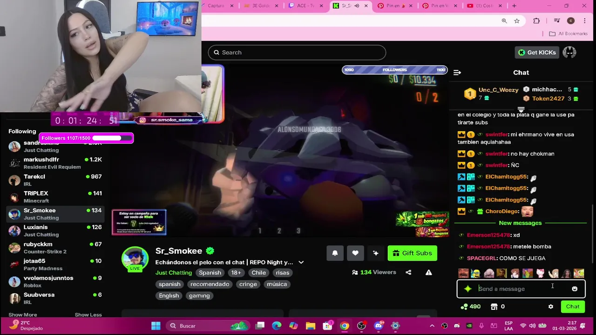Expand the stream title dropdown chevron
This screenshot has height=335, width=596.
click(301, 262)
